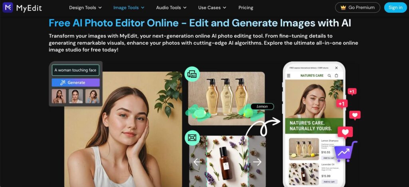The image size is (409, 187).
Task: Click the image expand teal circle icon
Action: pos(192,138)
